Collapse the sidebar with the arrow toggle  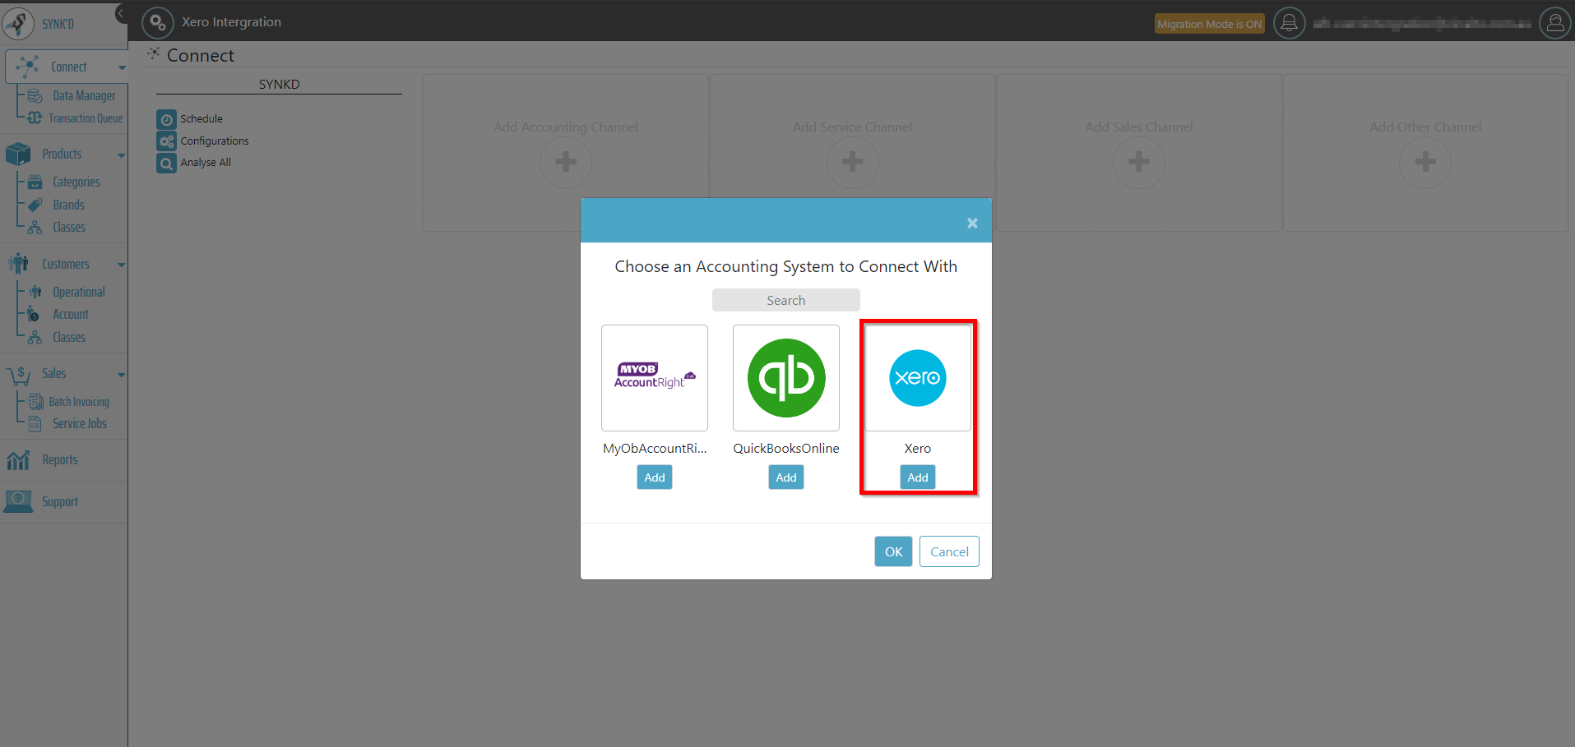(121, 13)
